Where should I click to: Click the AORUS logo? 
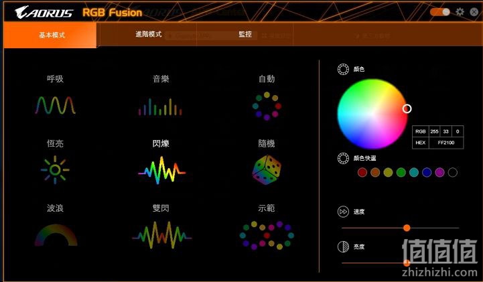44,12
